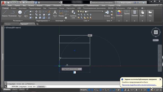Expand the Аннотации panel
Viewport: 163px width, 92px height.
[60, 21]
